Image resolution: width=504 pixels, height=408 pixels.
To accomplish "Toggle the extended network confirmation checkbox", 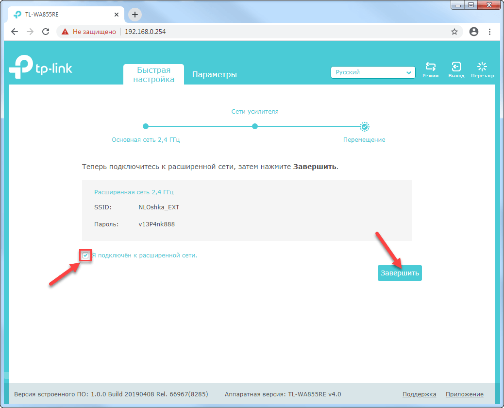I will click(85, 255).
